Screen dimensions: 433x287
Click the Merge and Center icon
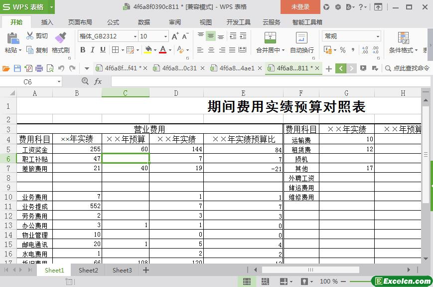[270, 38]
